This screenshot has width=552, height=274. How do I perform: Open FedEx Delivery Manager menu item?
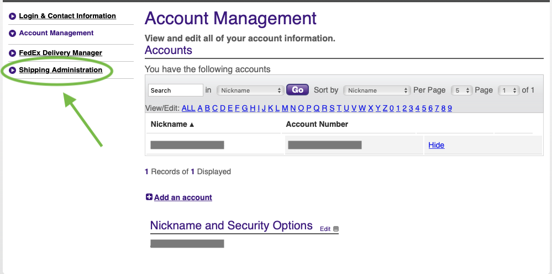coord(61,53)
